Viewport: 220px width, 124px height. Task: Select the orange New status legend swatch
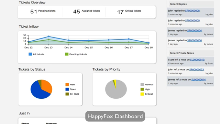[x=67, y=84]
